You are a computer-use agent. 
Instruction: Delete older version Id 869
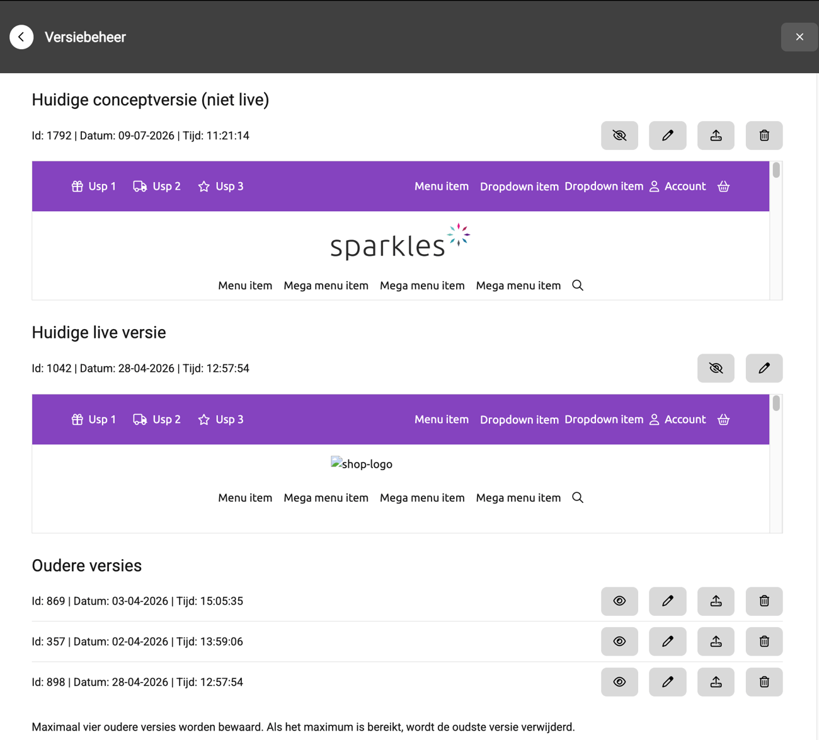point(764,601)
